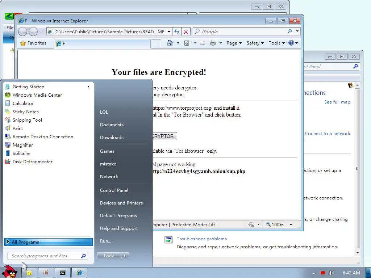Click the red flag tray icon

pos(323,273)
